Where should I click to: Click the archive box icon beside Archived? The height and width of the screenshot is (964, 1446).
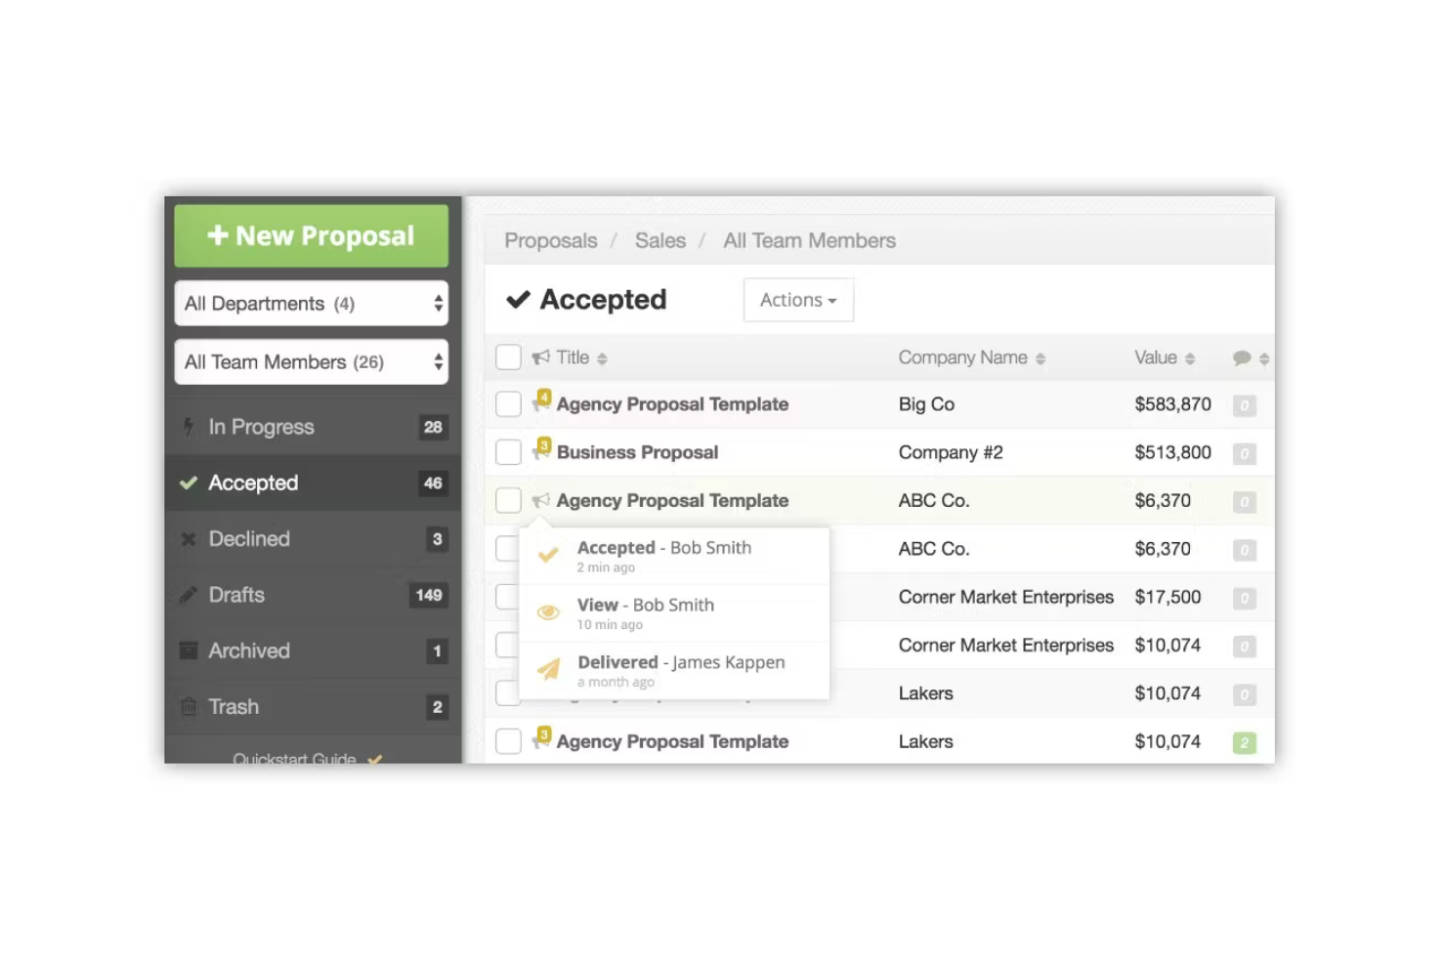(189, 650)
